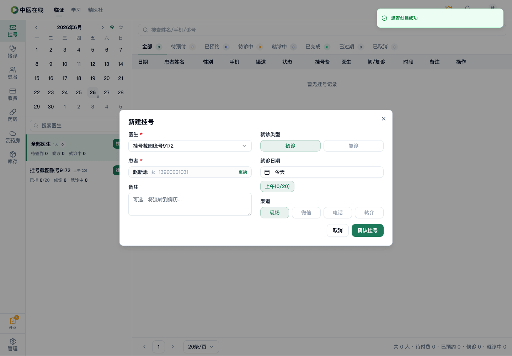Go to previous page of records
The image size is (512, 356).
(x=144, y=347)
